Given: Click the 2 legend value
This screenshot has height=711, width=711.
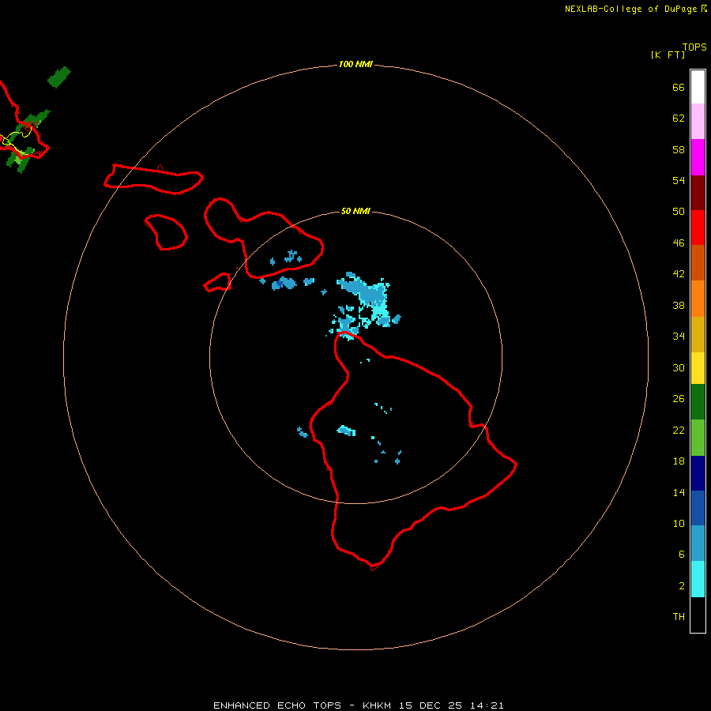Looking at the screenshot, I should pos(681,586).
